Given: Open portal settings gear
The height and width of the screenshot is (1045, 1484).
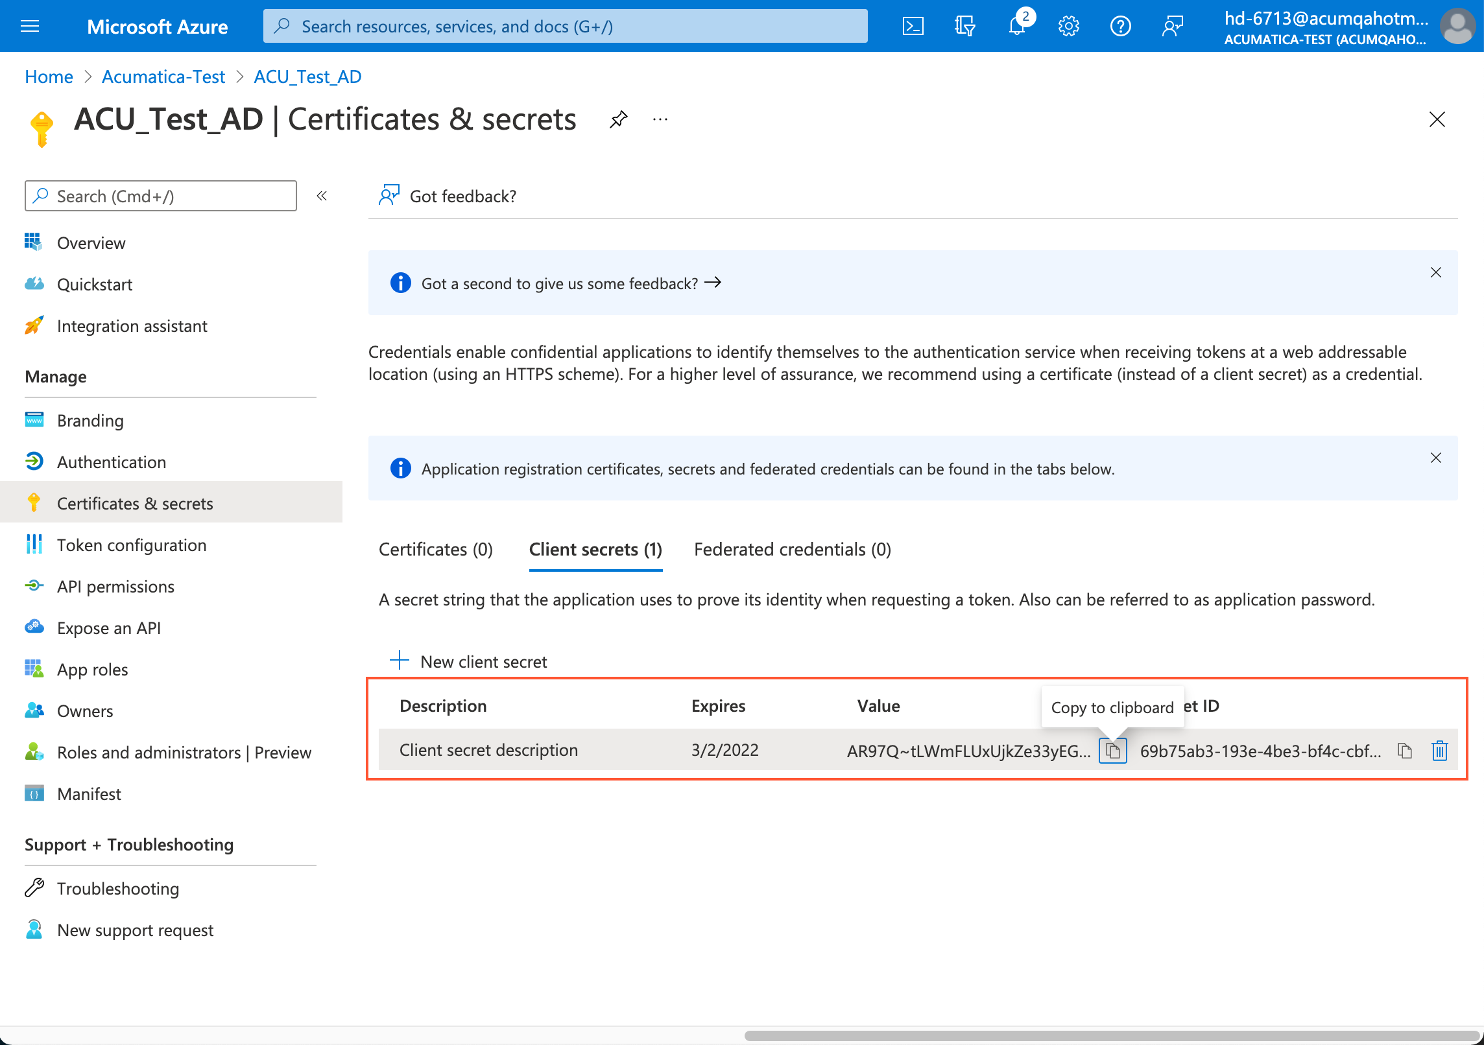Looking at the screenshot, I should (1068, 26).
